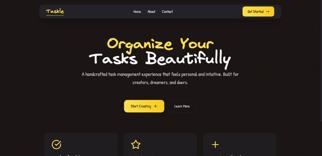
Task: Open the Learn More button
Action: [x=182, y=106]
